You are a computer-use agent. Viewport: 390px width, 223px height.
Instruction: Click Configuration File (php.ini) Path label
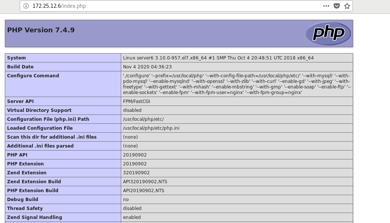coord(48,119)
